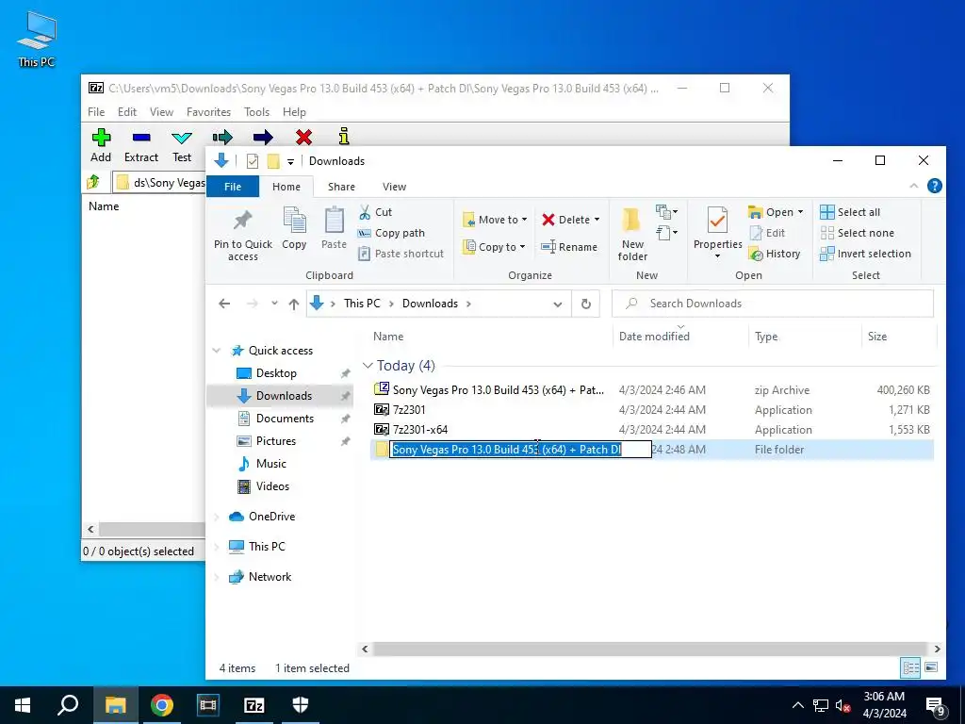Viewport: 965px width, 724px height.
Task: Click the 7-Zip taskbar icon
Action: pyautogui.click(x=254, y=705)
